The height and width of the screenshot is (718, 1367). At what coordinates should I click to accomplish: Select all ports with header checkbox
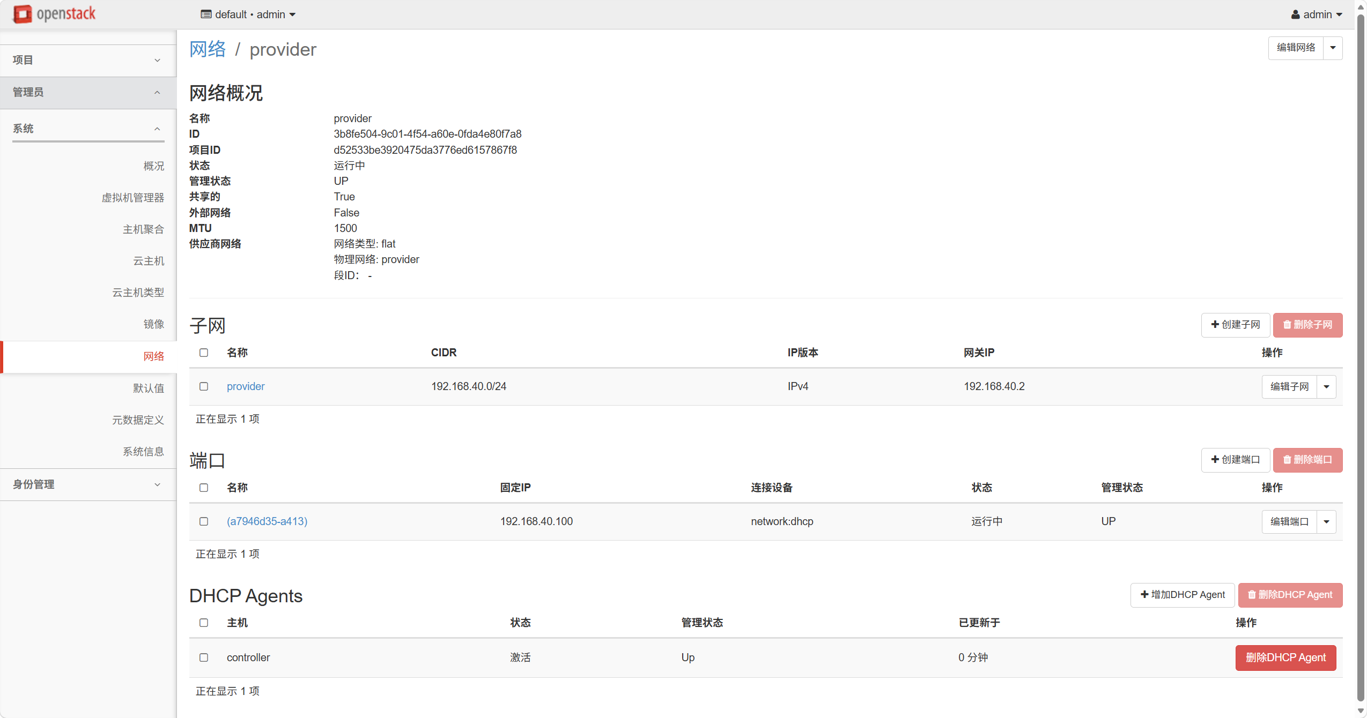click(x=204, y=488)
